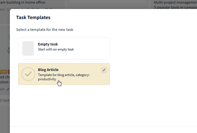Click the 6/6 checklist counter
The image size is (197, 133).
point(2,90)
